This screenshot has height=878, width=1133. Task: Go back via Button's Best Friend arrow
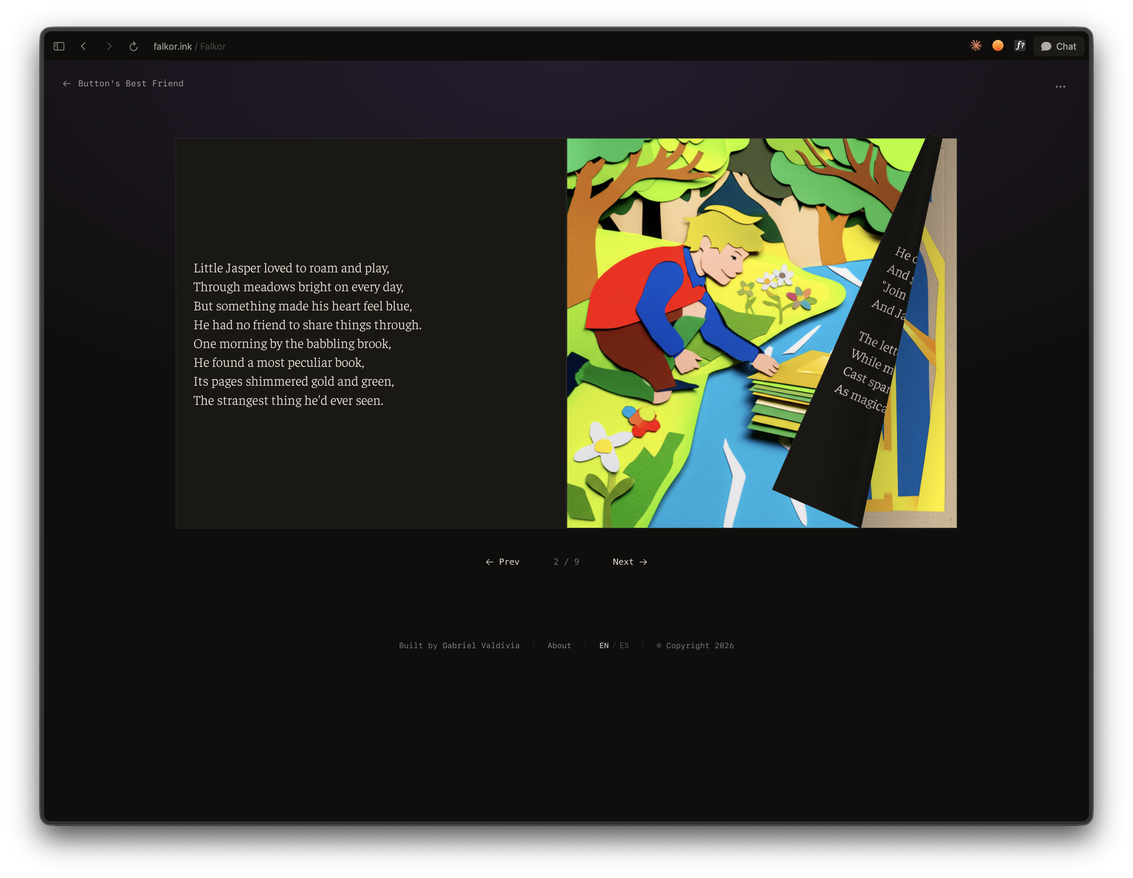click(67, 83)
